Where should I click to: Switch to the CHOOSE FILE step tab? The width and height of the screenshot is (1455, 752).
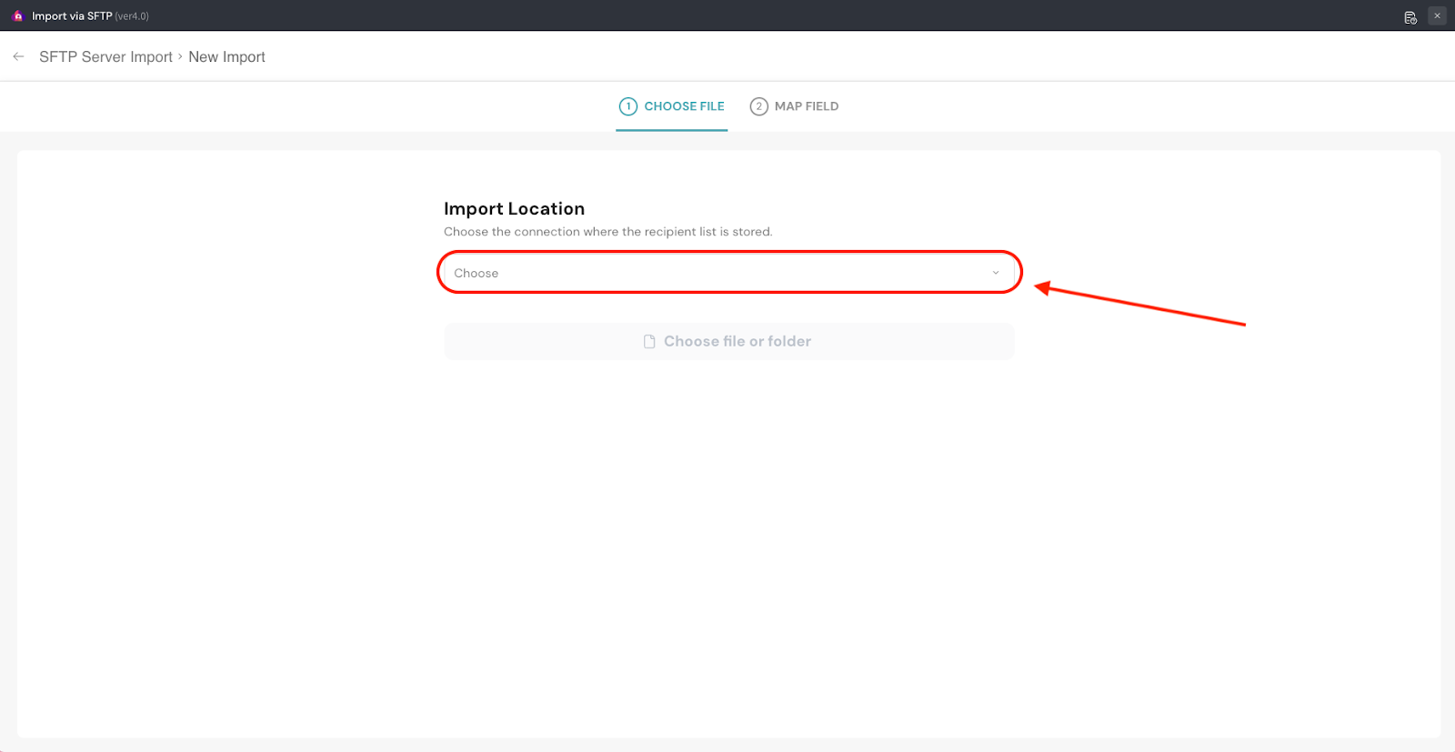[684, 106]
